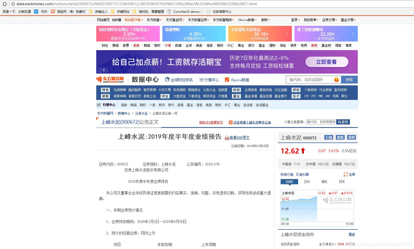
Task: Click the browser home icon
Action: [x=4, y=4]
